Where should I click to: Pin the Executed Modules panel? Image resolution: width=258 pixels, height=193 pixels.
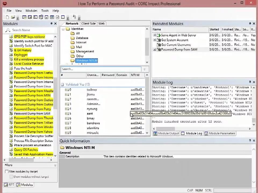tap(250, 24)
